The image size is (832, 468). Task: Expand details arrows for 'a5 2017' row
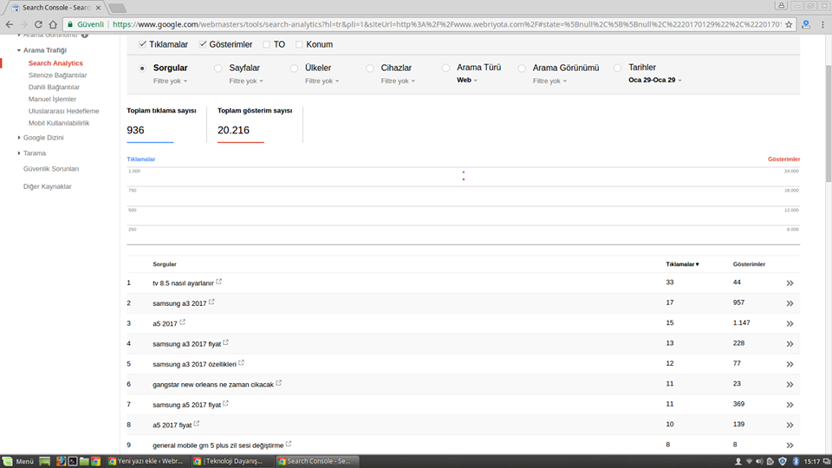point(790,323)
